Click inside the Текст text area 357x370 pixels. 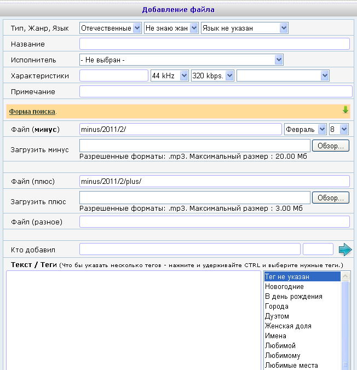pos(134,320)
